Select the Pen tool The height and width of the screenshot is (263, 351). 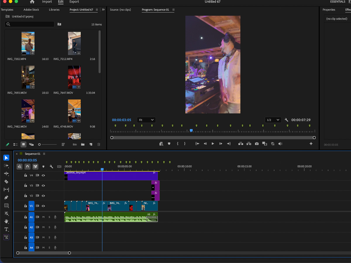point(6,198)
